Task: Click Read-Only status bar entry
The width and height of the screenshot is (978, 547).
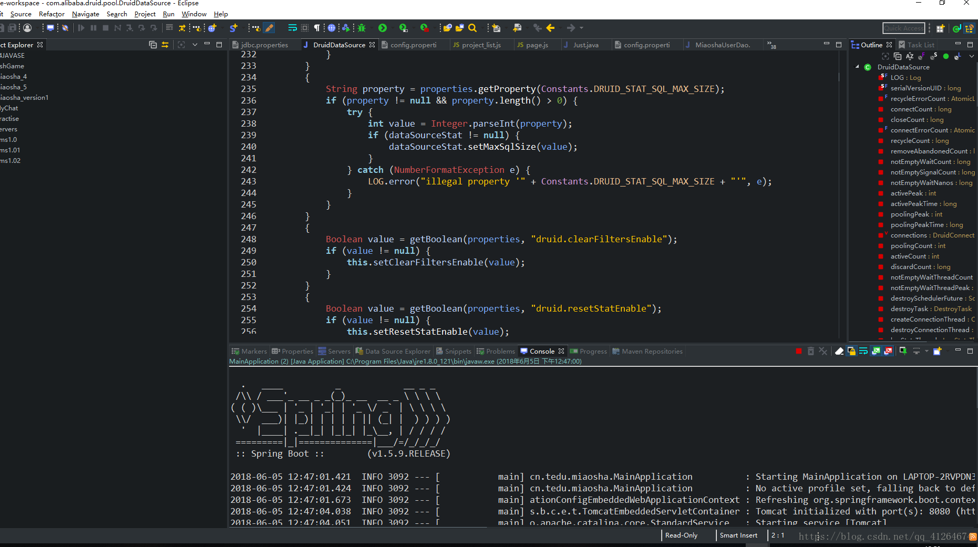Action: tap(681, 535)
